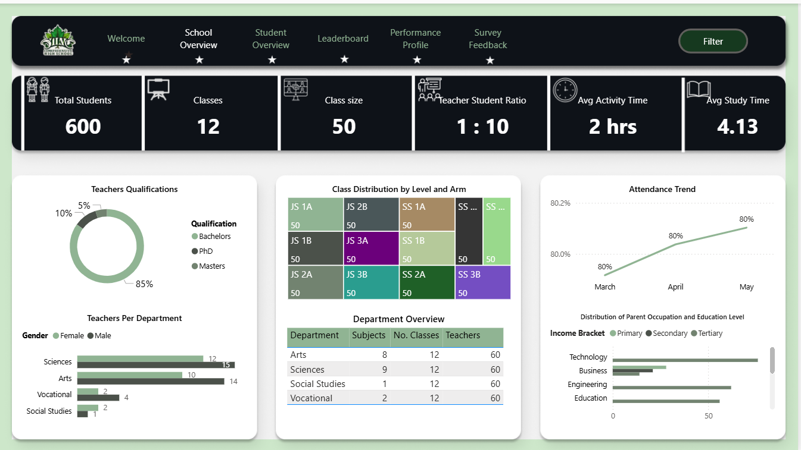Screen dimensions: 801x450
Task: Click the open book icon on Avg Study Time
Action: 699,90
